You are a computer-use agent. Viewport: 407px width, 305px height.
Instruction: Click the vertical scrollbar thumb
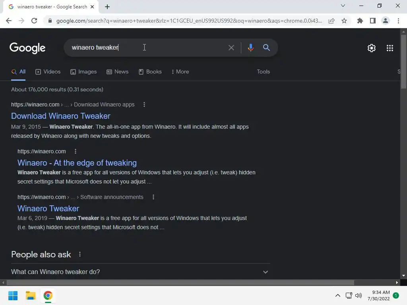coord(403,62)
